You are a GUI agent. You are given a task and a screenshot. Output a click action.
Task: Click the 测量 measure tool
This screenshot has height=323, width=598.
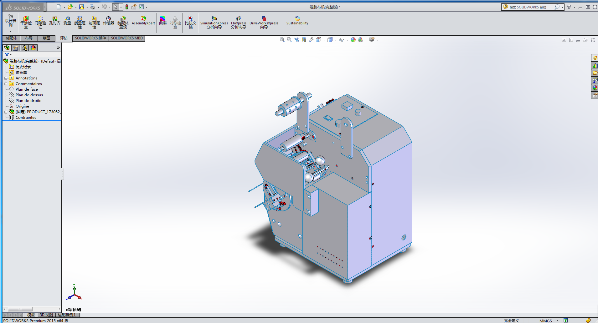(x=67, y=21)
